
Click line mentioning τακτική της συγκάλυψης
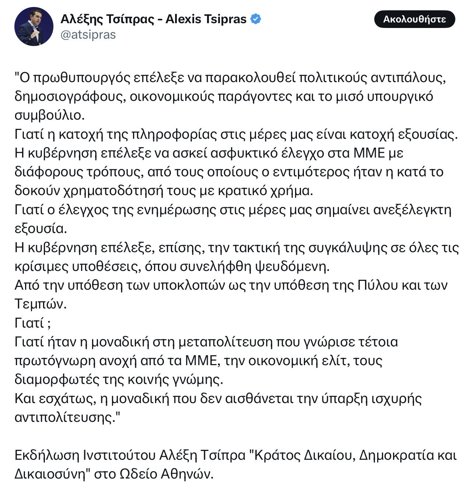click(x=237, y=248)
